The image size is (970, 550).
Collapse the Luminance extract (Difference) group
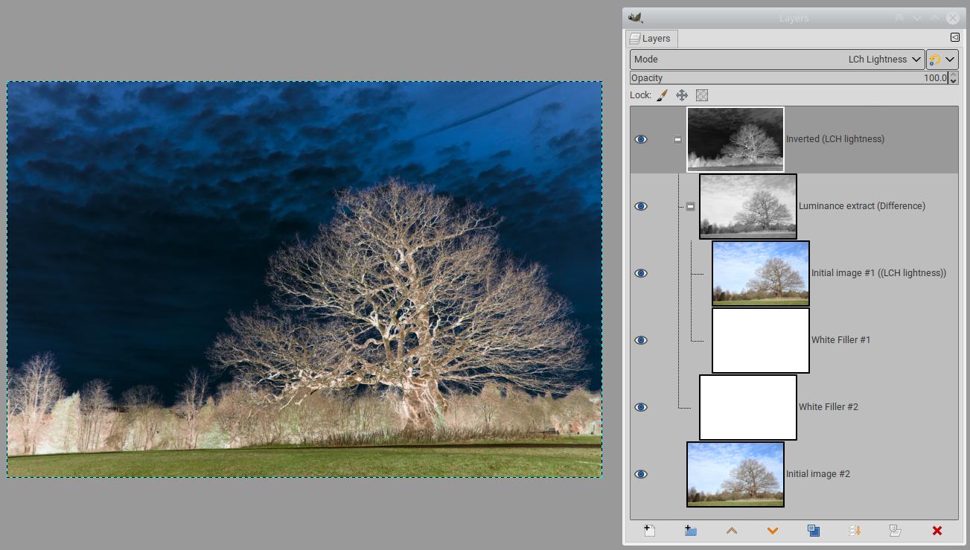(690, 206)
